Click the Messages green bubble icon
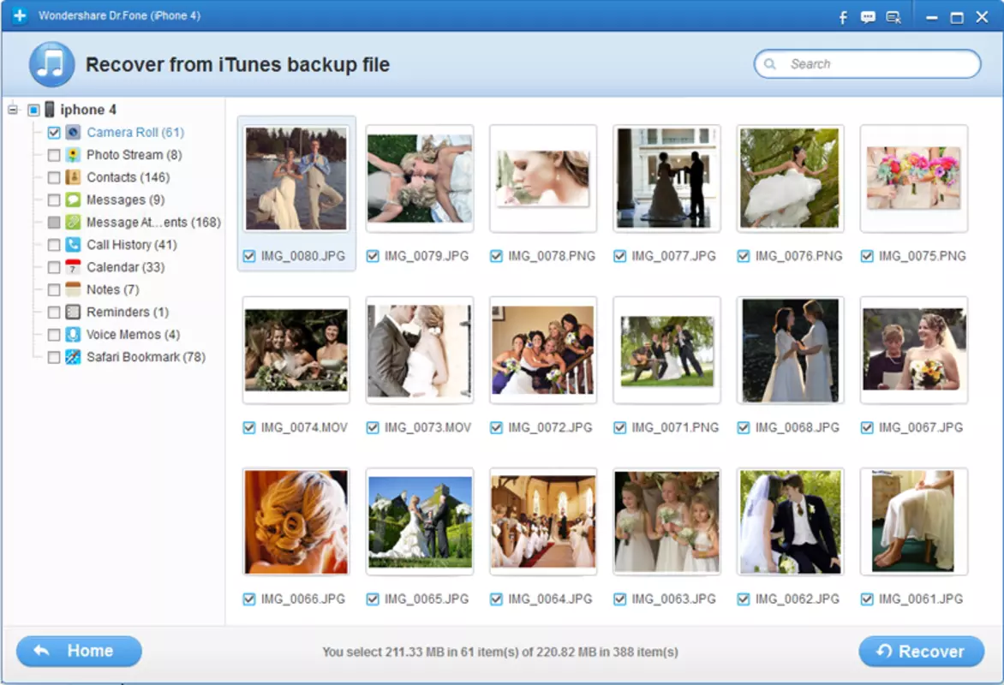Image resolution: width=1004 pixels, height=685 pixels. (x=74, y=200)
